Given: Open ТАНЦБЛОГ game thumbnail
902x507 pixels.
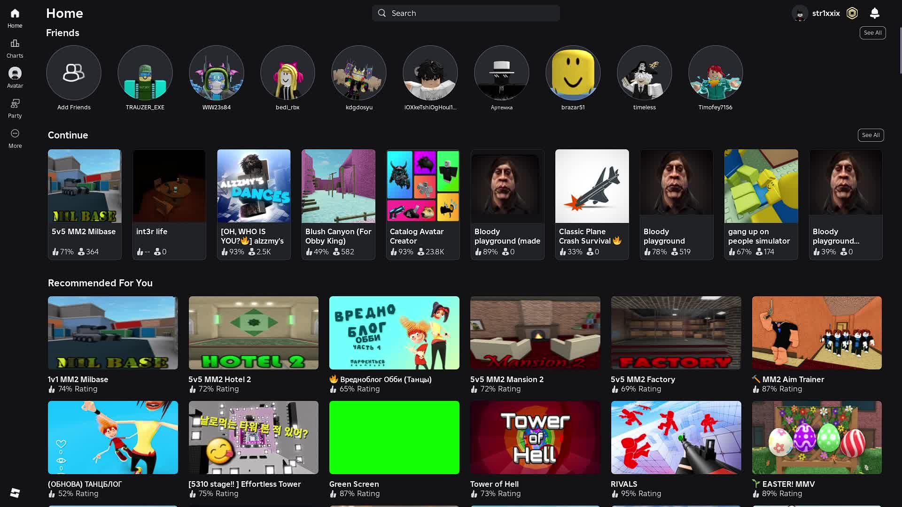Looking at the screenshot, I should pos(113,438).
